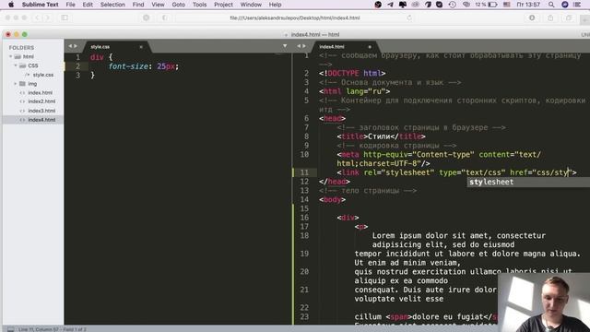Click unsaved-changes dot on index4.html tab
Screen dimensions: 590x332
coord(370,47)
